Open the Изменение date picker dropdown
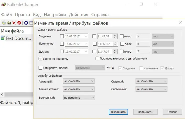The height and width of the screenshot is (119, 185). tap(86, 44)
